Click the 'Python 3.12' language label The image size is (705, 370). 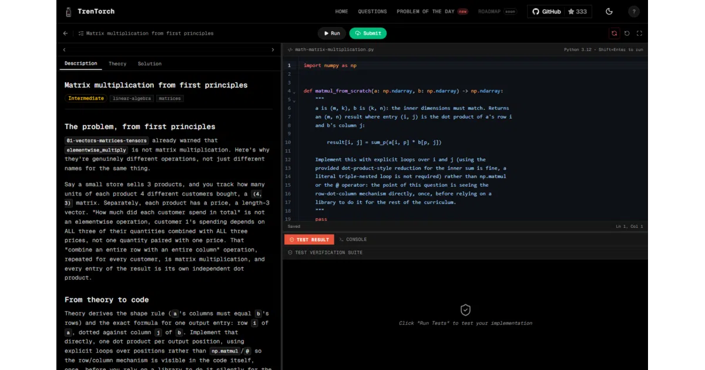[578, 50]
